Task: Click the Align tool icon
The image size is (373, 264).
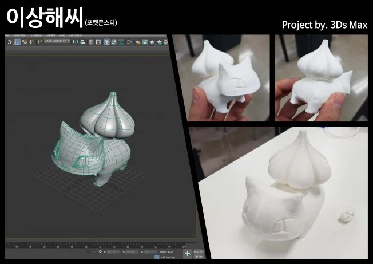Action: (x=82, y=42)
